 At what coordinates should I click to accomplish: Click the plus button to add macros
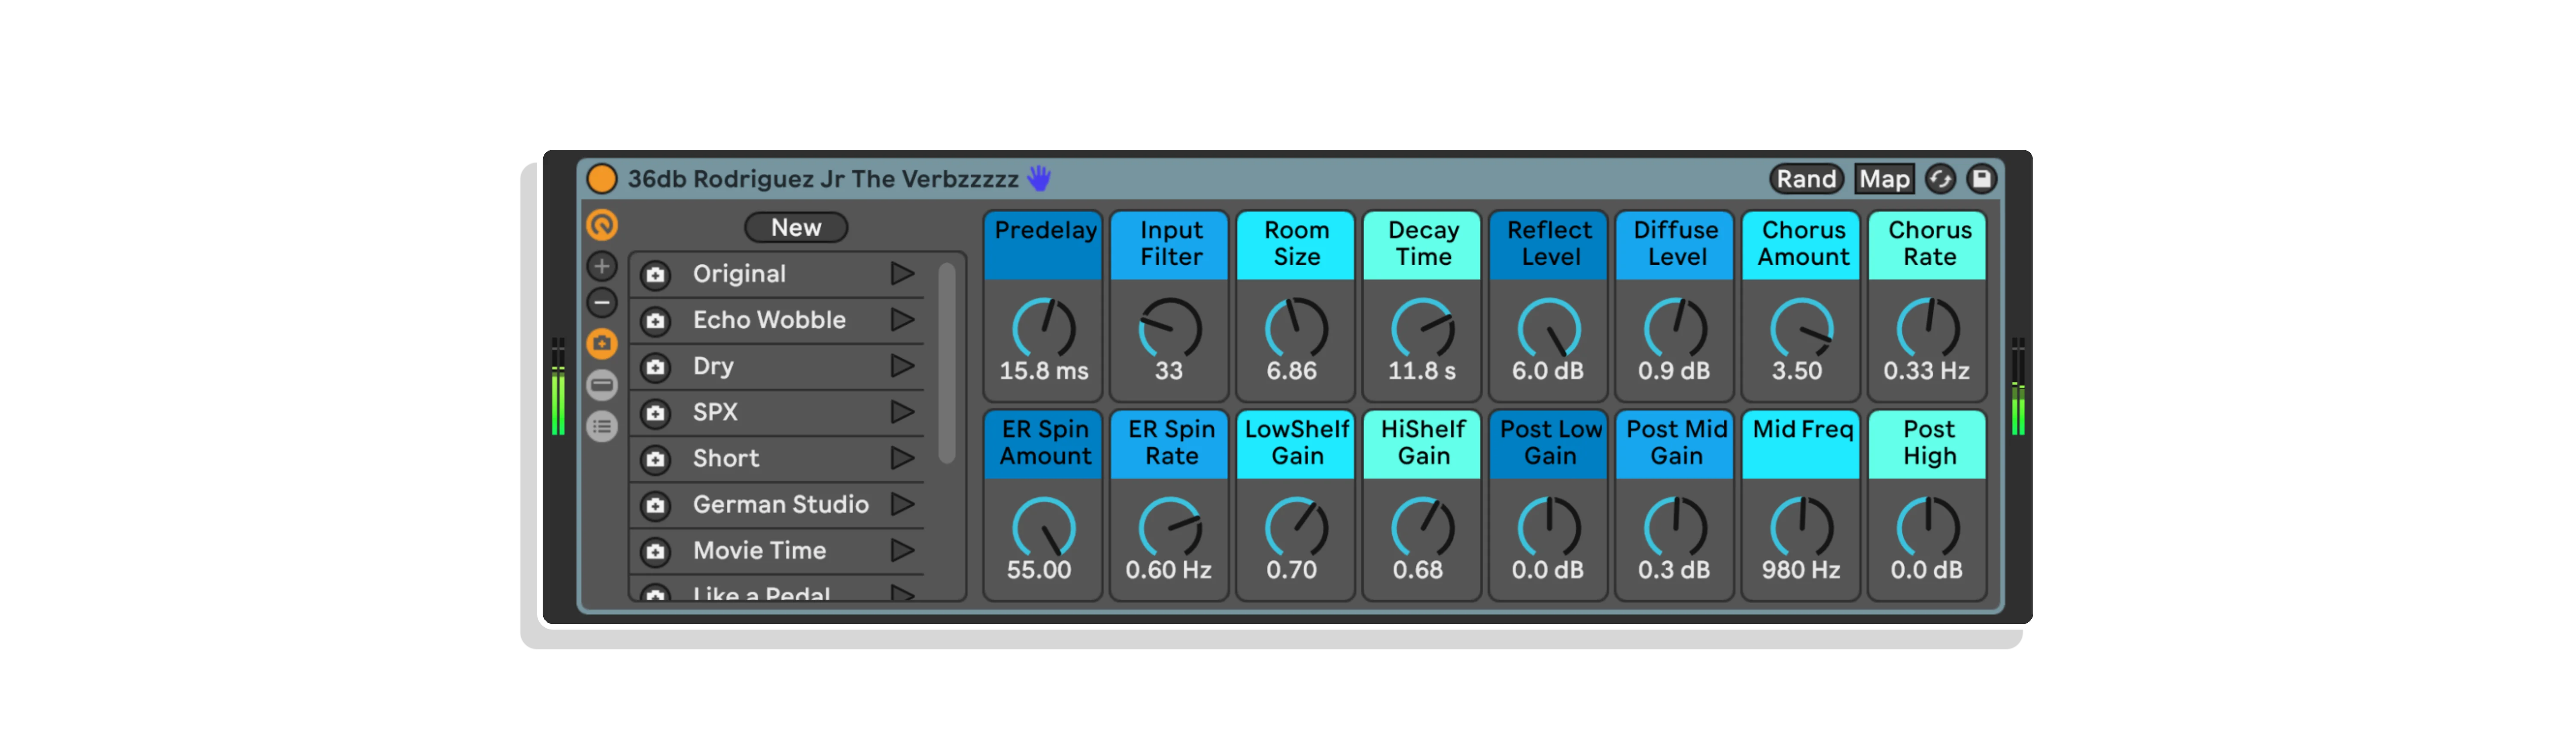tap(602, 266)
